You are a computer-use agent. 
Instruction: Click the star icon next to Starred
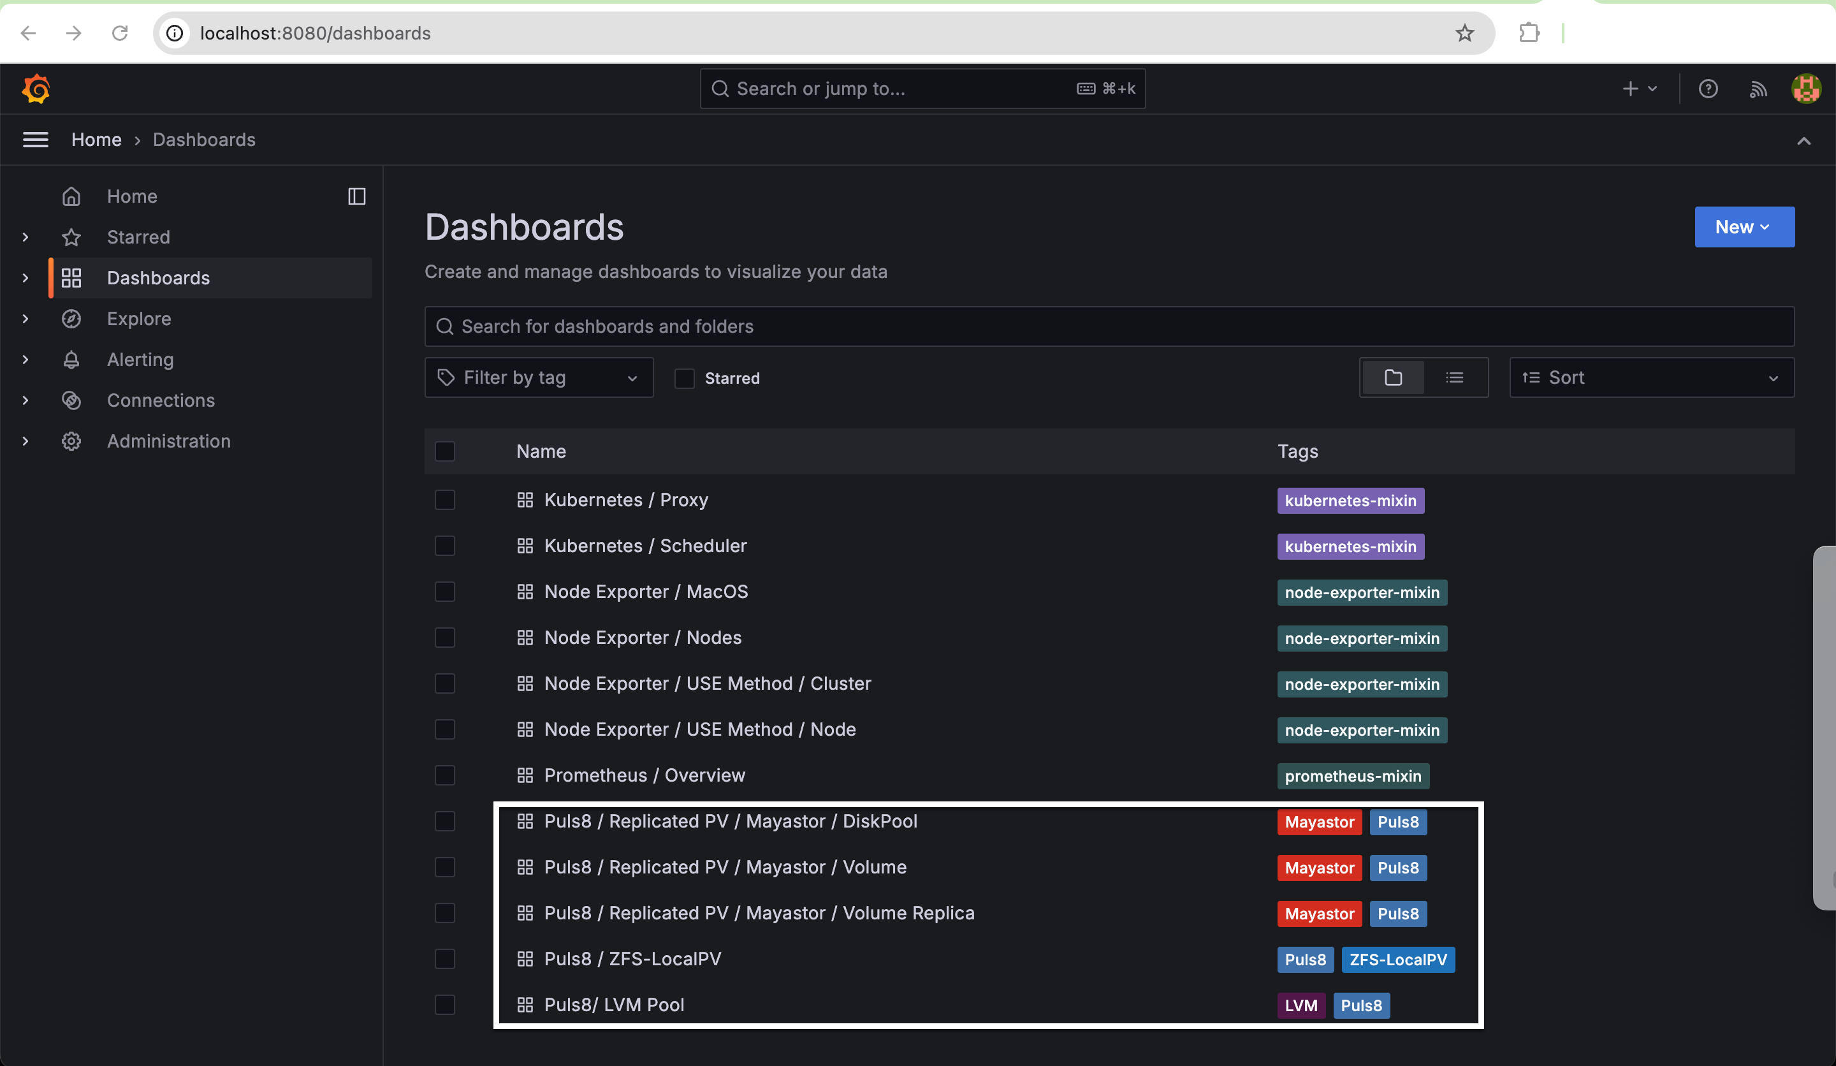[x=71, y=238]
